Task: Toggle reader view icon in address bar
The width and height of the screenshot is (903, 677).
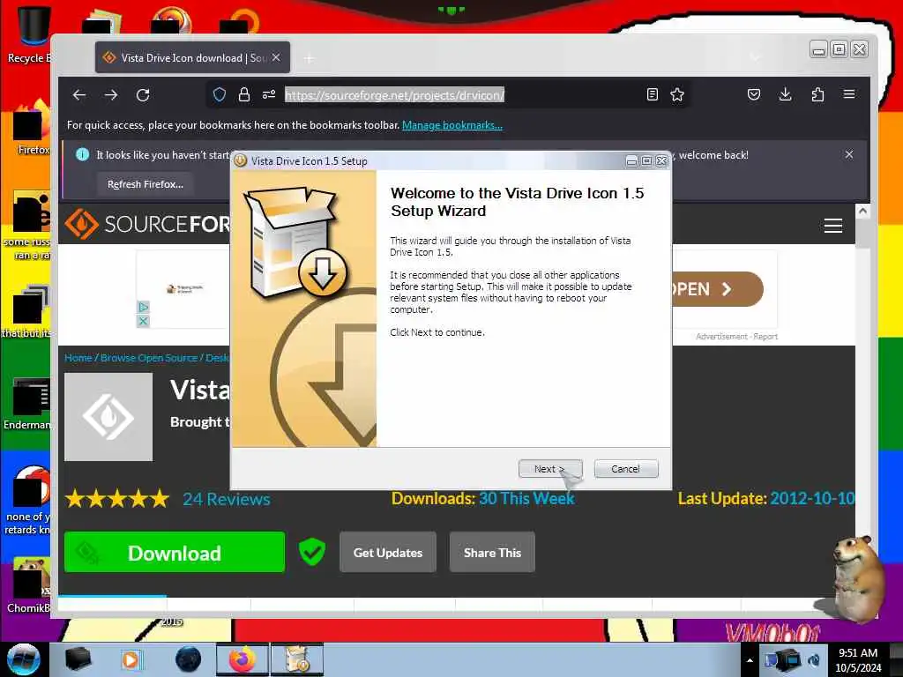Action: click(x=652, y=94)
